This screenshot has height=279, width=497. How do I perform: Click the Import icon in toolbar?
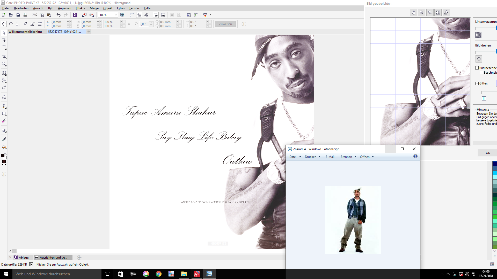click(x=84, y=15)
